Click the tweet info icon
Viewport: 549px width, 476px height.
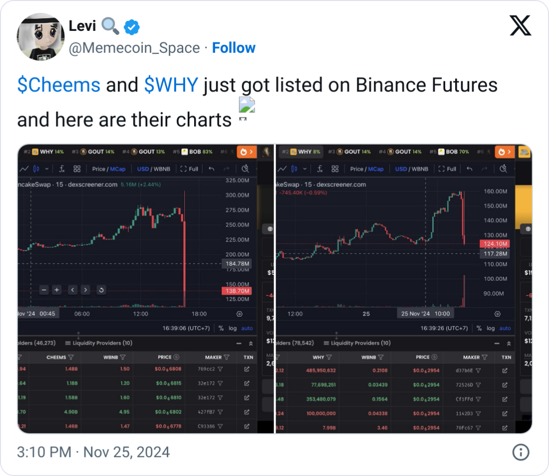point(521,453)
